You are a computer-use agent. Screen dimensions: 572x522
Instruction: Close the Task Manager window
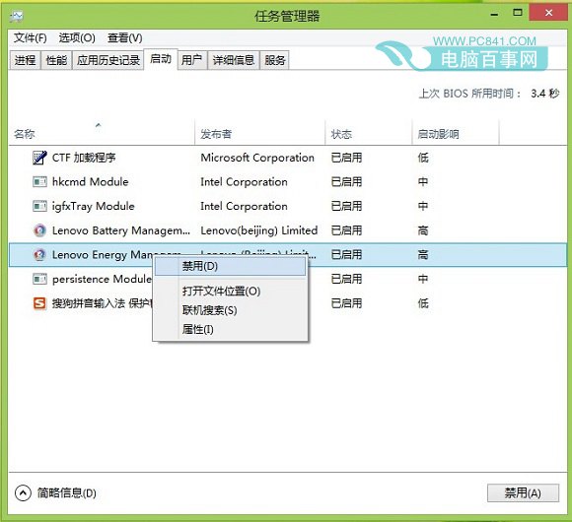[x=548, y=13]
